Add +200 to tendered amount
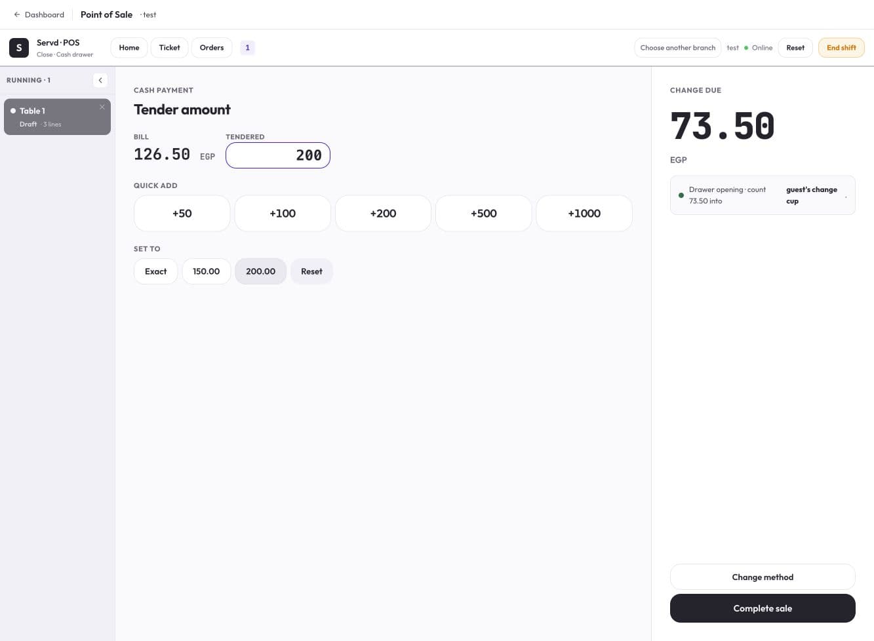Viewport: 874px width, 641px height. coord(383,213)
